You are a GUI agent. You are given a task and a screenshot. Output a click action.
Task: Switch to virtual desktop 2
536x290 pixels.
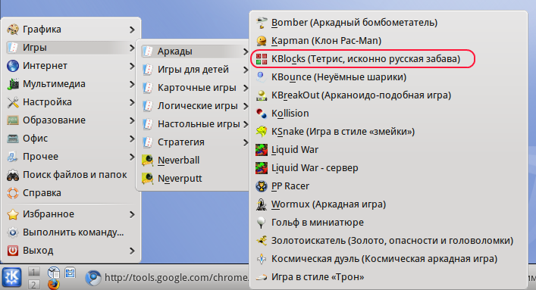tap(33, 284)
